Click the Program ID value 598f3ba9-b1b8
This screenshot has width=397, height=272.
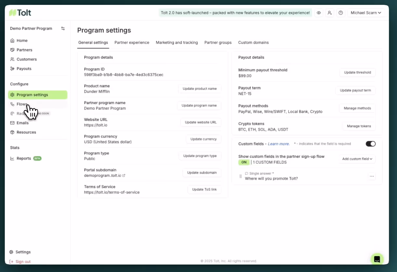click(124, 75)
